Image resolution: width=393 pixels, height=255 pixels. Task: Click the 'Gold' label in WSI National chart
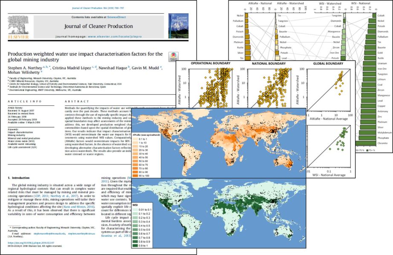(x=380, y=53)
